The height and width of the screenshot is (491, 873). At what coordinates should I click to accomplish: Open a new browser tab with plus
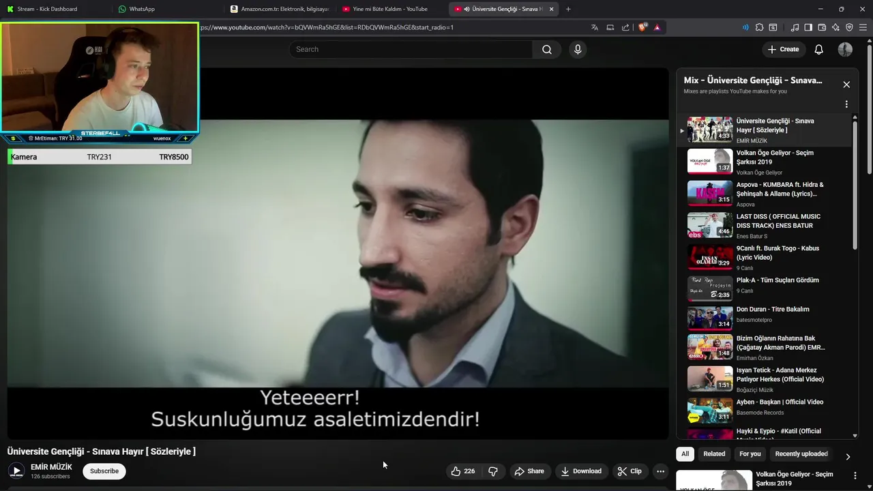tap(568, 9)
